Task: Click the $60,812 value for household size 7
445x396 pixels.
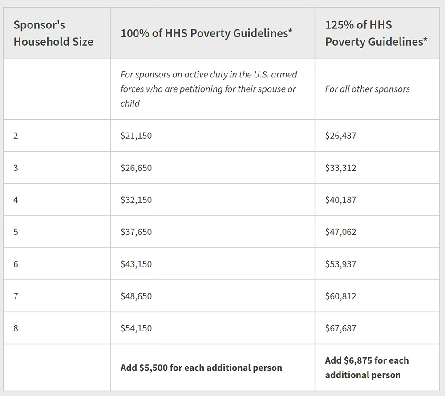Action: (340, 296)
